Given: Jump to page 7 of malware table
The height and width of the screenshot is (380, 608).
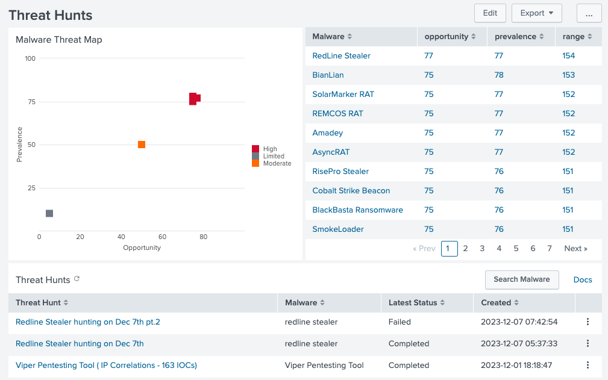Looking at the screenshot, I should (550, 248).
